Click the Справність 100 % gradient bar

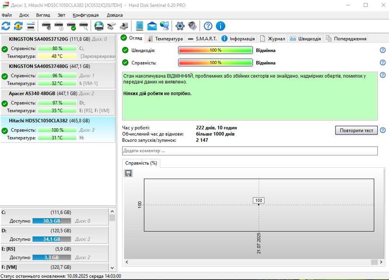(x=215, y=62)
